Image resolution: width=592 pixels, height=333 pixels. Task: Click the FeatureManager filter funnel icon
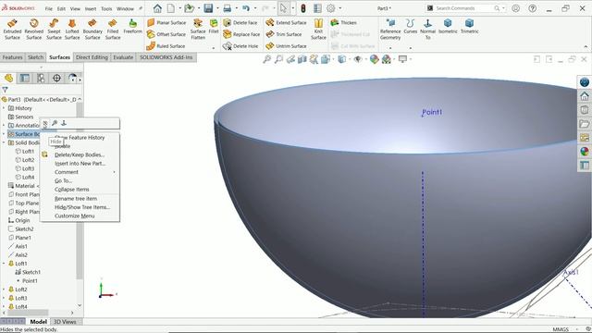[5, 90]
